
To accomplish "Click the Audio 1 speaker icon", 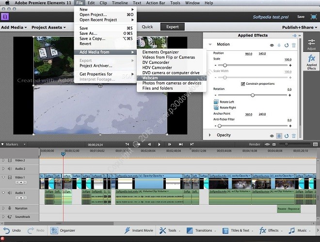I will click(x=10, y=193).
